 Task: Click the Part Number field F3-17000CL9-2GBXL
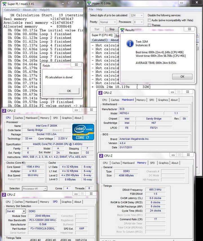(43, 229)
